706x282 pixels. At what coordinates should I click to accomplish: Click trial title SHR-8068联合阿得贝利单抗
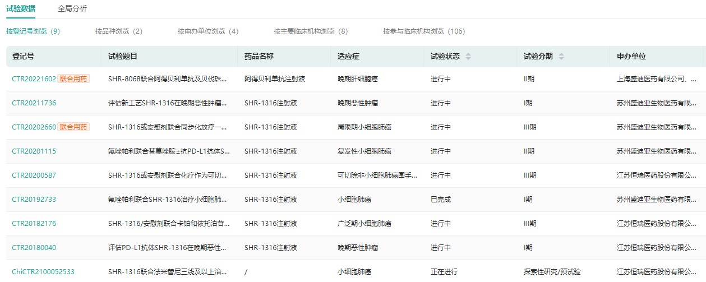[168, 79]
